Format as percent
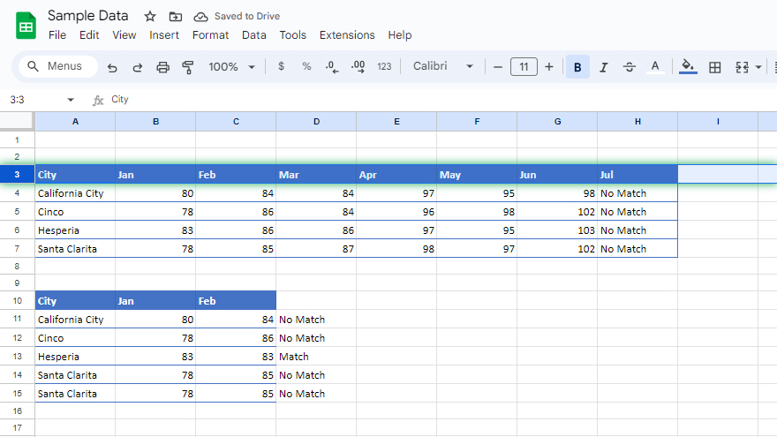Screen dimensions: 777x437 306,66
